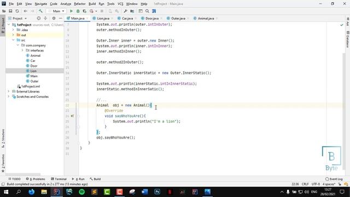Switch to the Car.java tab
This screenshot has width=350, height=197.
pos(127,18)
